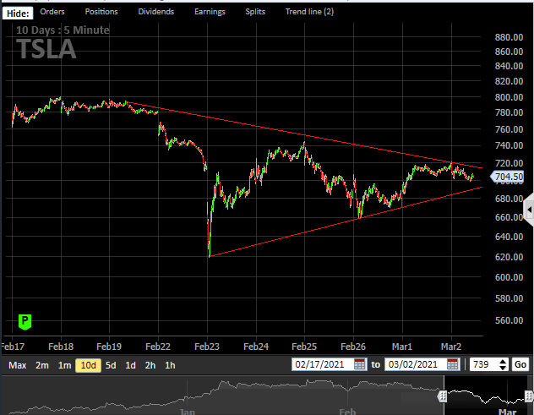The width and height of the screenshot is (534, 415).
Task: Click the Feb label in overview strip
Action: [347, 412]
